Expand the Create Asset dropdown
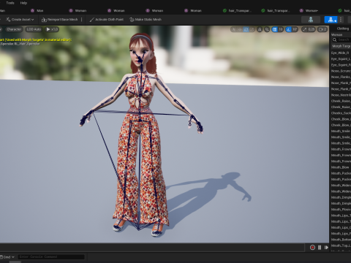 (x=20, y=20)
